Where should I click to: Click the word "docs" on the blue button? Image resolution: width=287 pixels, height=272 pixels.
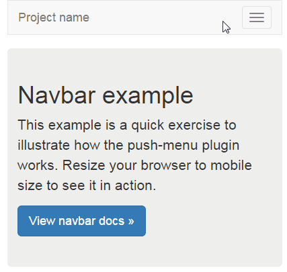(x=112, y=221)
